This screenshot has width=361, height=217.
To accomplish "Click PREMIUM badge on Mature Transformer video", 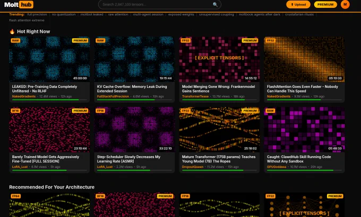I will coord(250,111).
